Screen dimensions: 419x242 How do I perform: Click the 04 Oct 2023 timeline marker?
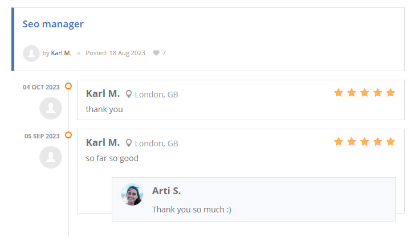(68, 87)
